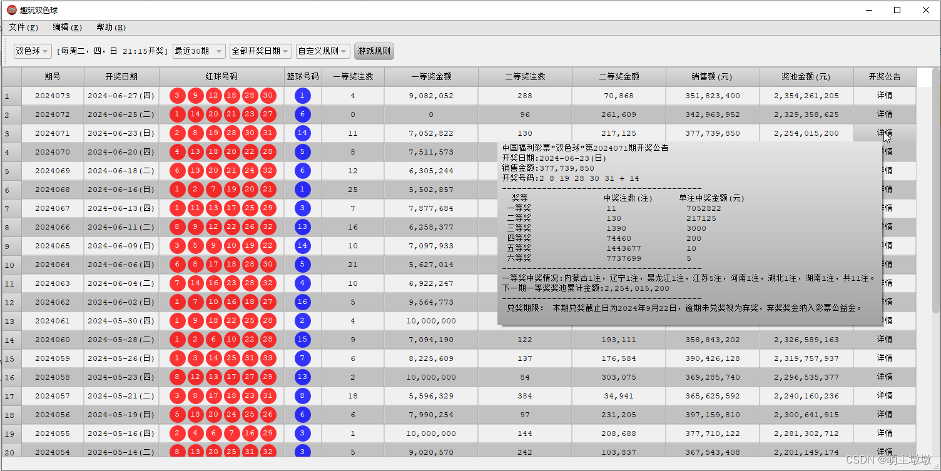
Task: Click red ball 3 in row 2024073
Action: tap(177, 96)
